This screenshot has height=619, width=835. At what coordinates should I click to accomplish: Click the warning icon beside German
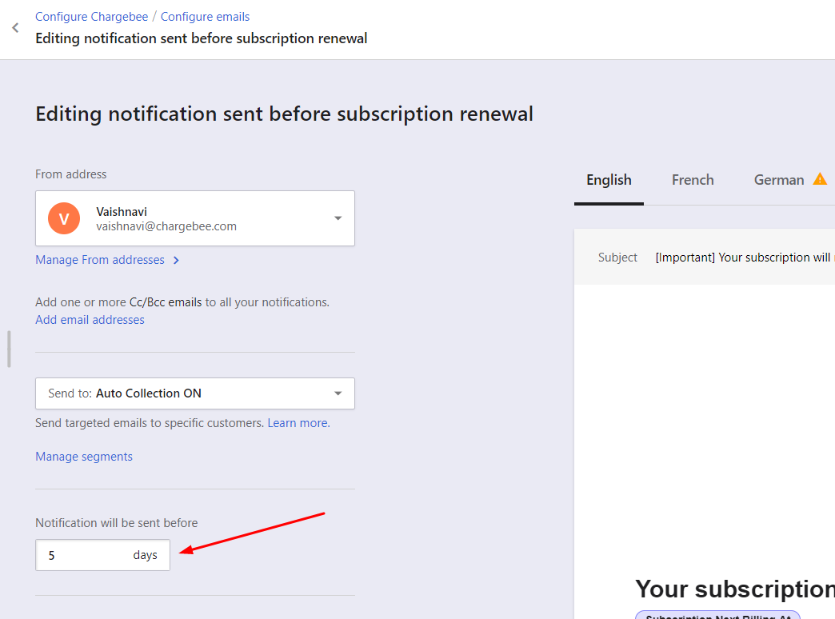click(820, 179)
